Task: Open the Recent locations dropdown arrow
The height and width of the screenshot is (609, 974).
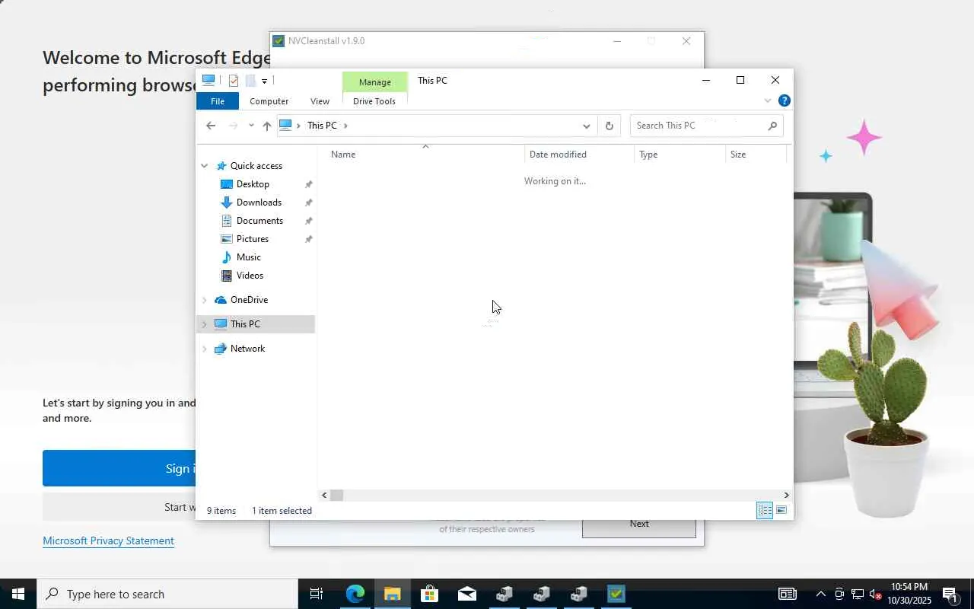Action: tap(251, 126)
